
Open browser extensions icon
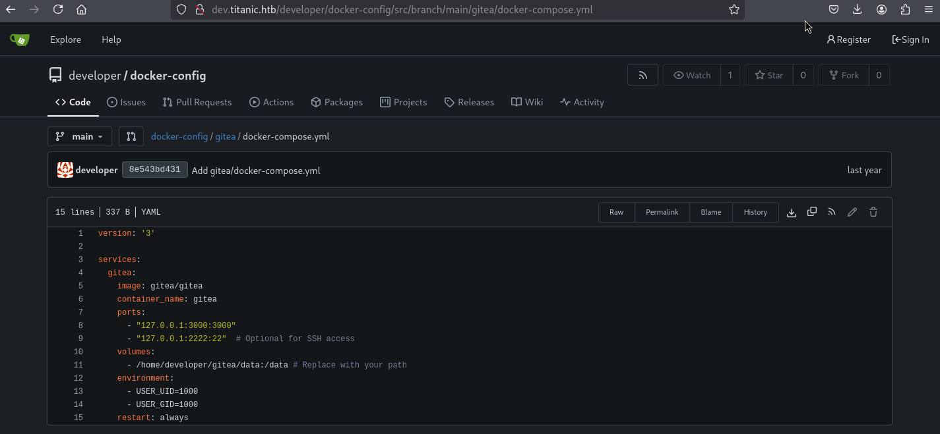pos(905,9)
